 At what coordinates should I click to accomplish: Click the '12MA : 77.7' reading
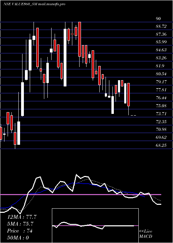(x=22, y=217)
